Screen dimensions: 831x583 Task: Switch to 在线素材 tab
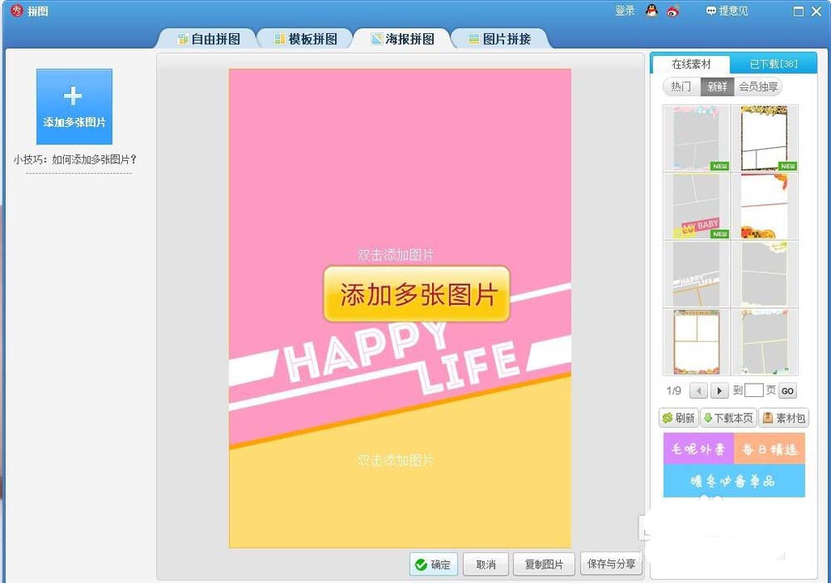[691, 64]
